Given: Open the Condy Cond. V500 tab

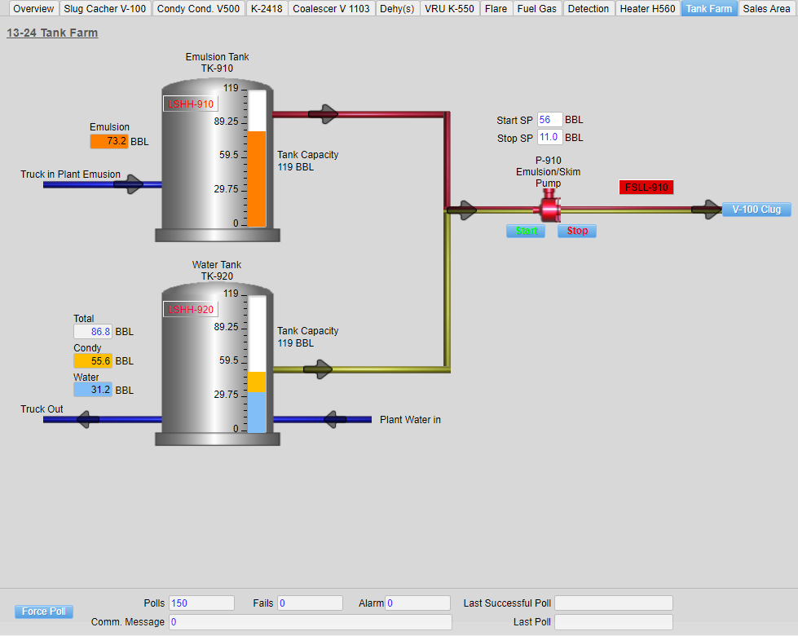Looking at the screenshot, I should click(x=199, y=9).
